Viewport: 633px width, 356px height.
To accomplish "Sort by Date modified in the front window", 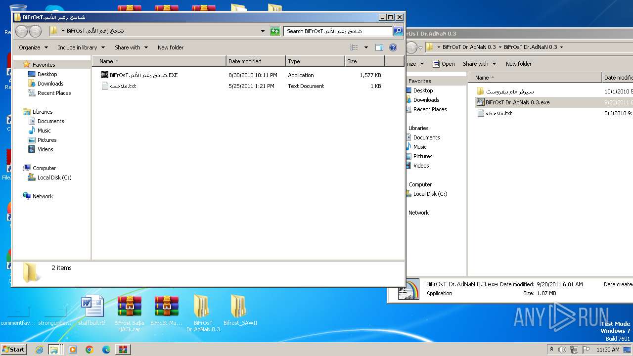I will [x=256, y=61].
